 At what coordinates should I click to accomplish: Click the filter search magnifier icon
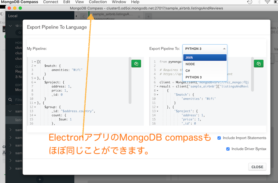click(x=10, y=100)
